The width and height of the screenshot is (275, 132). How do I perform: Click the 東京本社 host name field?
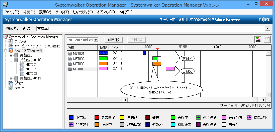151,29
